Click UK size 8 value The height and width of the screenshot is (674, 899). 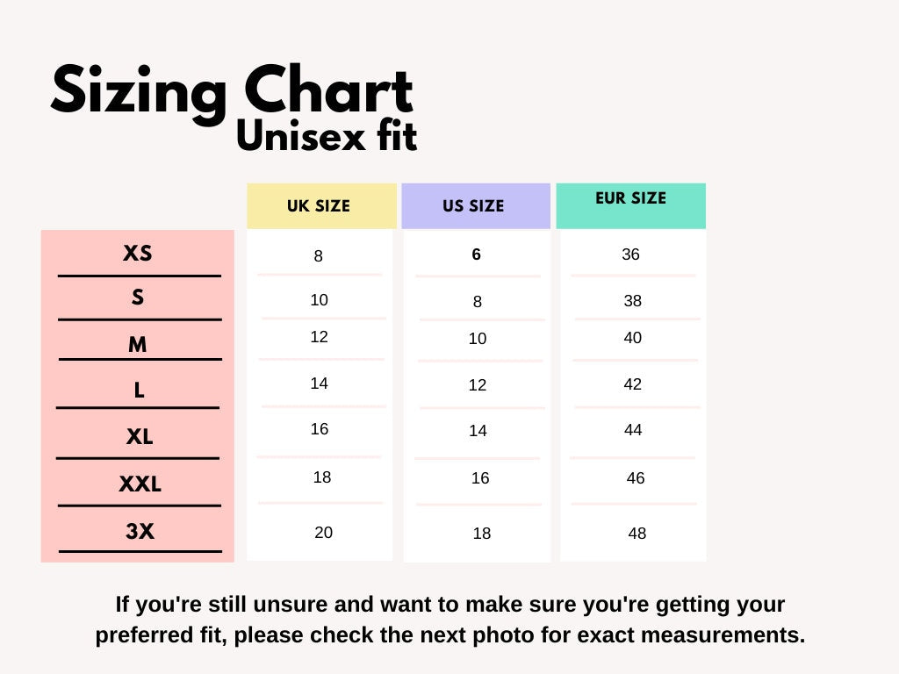click(x=319, y=256)
